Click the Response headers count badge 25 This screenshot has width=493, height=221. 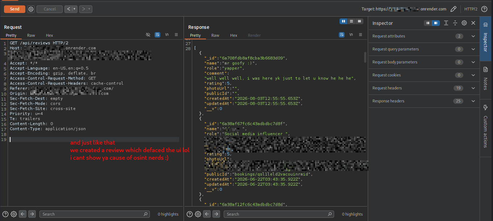[x=459, y=101]
